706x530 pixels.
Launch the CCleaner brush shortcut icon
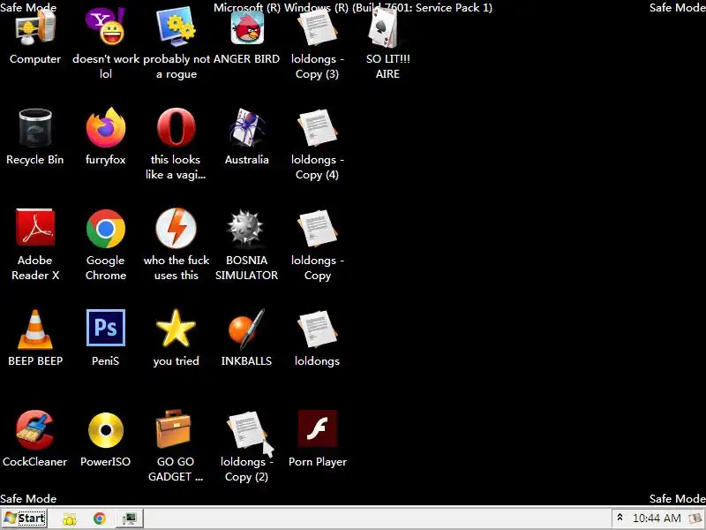35,429
